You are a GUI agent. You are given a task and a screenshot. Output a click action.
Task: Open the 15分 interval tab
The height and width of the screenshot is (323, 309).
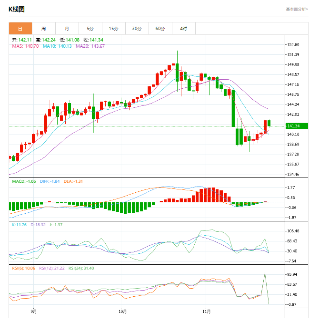pos(113,29)
